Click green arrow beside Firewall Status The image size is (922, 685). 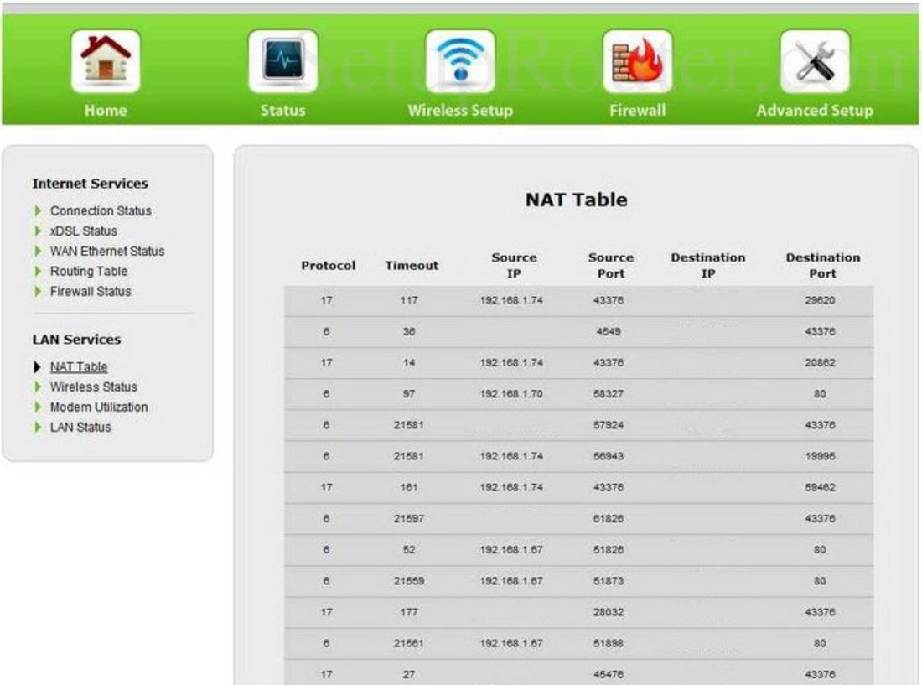click(x=38, y=291)
